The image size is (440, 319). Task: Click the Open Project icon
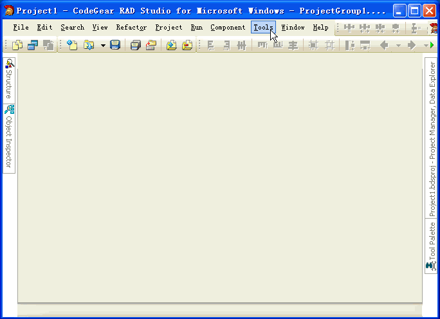pyautogui.click(x=151, y=45)
